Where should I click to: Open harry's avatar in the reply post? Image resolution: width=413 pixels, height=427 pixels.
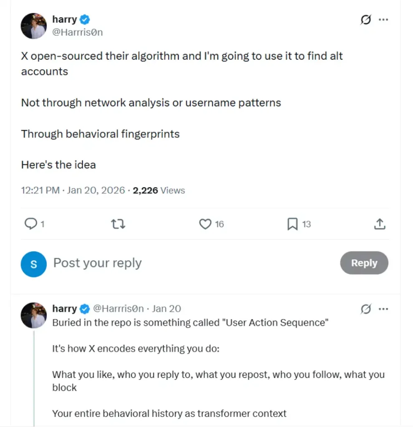click(x=33, y=315)
